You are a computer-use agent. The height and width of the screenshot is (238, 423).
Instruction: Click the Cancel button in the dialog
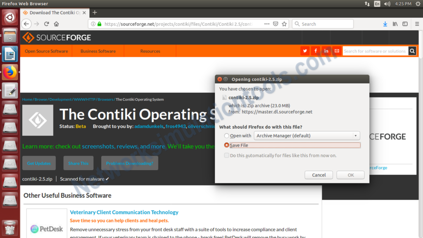[x=318, y=175]
